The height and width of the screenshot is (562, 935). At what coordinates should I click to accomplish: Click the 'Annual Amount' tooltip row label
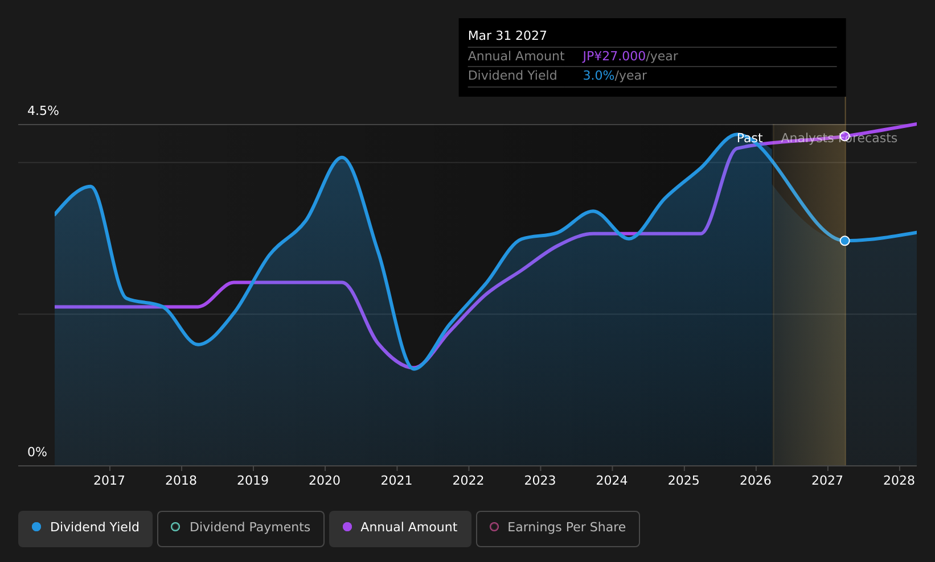point(516,56)
